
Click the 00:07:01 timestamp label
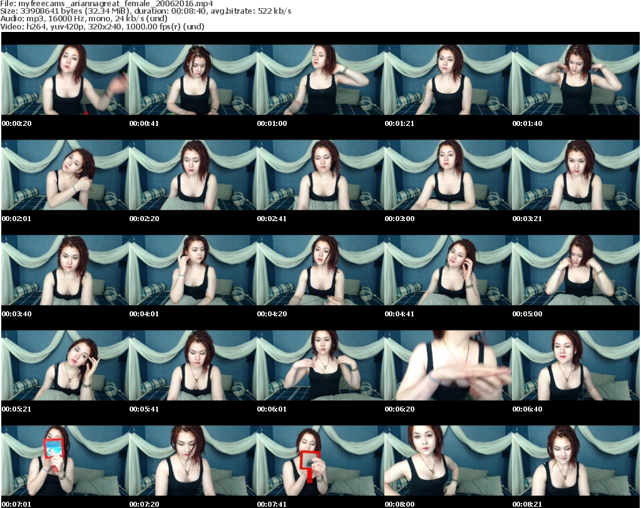[x=17, y=504]
